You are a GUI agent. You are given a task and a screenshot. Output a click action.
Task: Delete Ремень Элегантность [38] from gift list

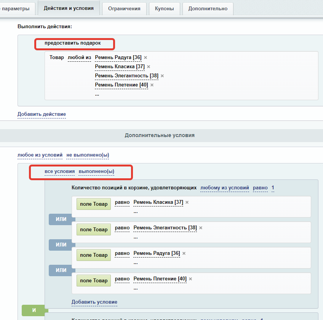point(162,76)
